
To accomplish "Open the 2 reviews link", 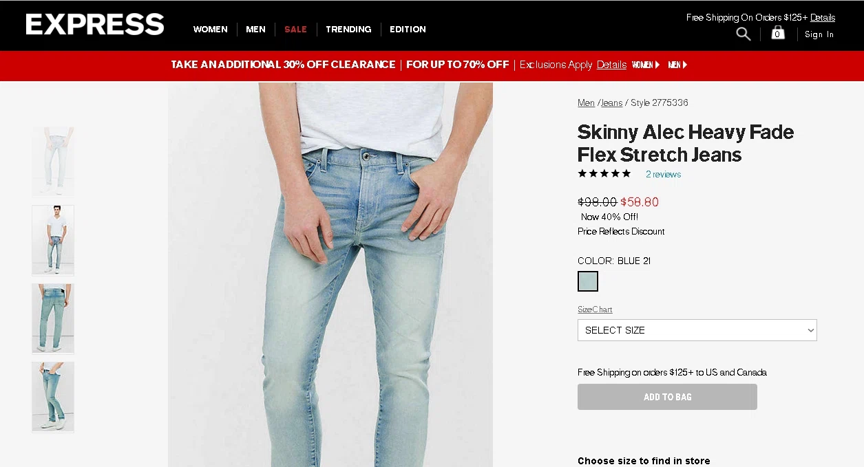I will [663, 175].
